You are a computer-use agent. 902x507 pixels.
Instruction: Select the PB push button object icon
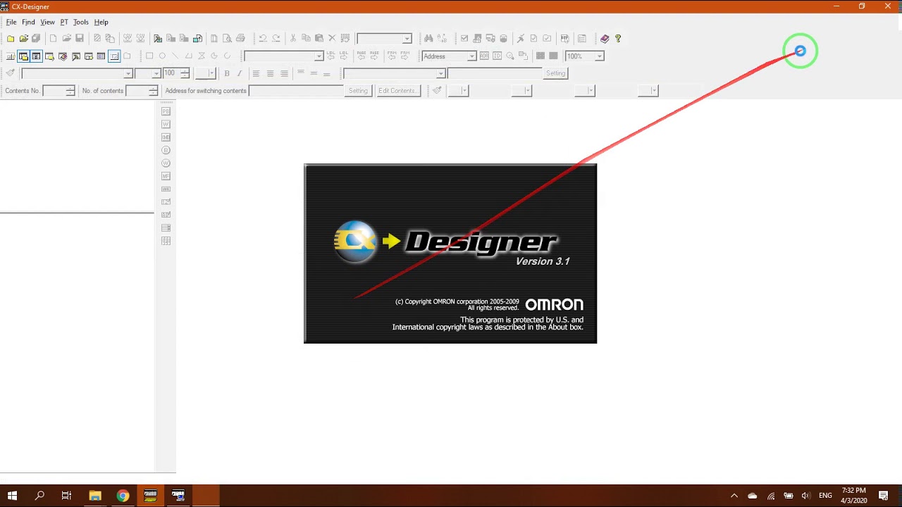pos(166,111)
